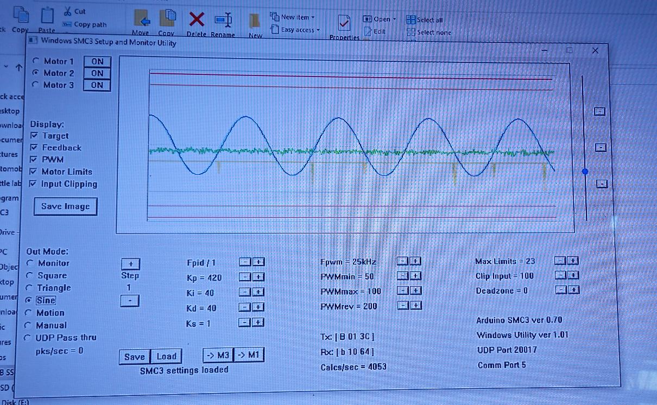Image resolution: width=657 pixels, height=405 pixels.
Task: Click the Rename icon in Explorer ribbon
Action: (223, 20)
